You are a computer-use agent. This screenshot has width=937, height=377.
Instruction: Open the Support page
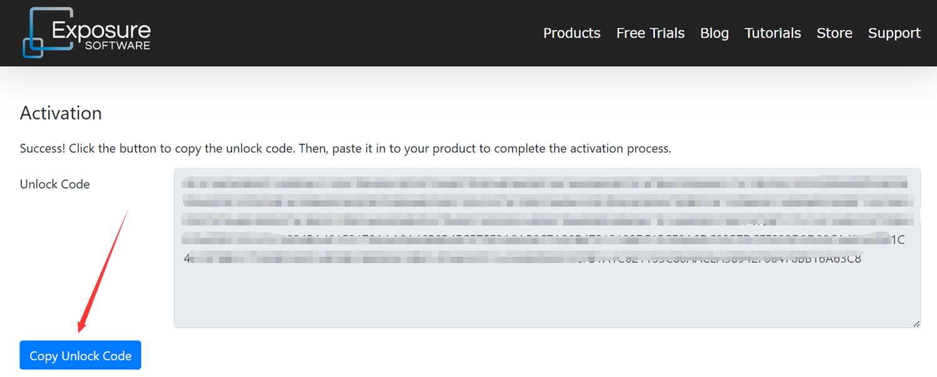pyautogui.click(x=894, y=33)
